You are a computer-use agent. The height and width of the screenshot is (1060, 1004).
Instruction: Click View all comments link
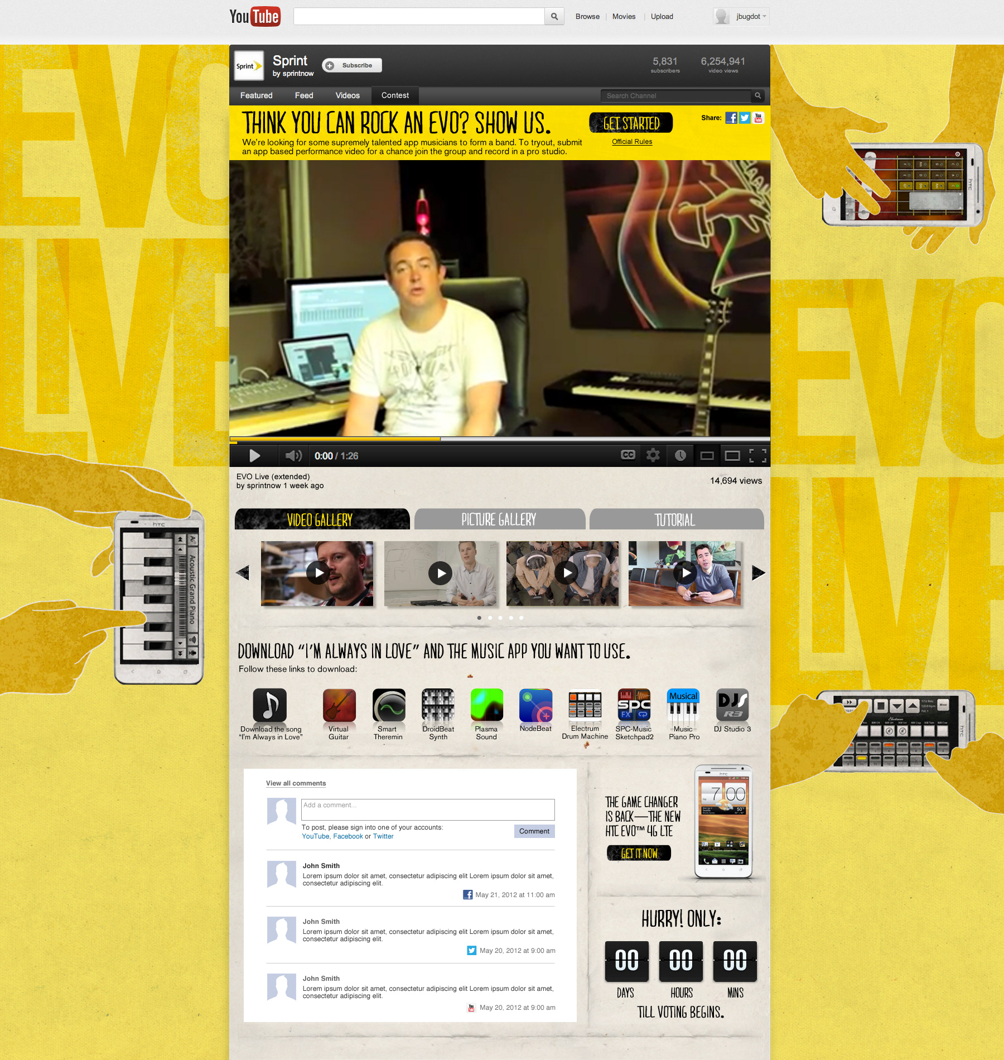tap(296, 783)
